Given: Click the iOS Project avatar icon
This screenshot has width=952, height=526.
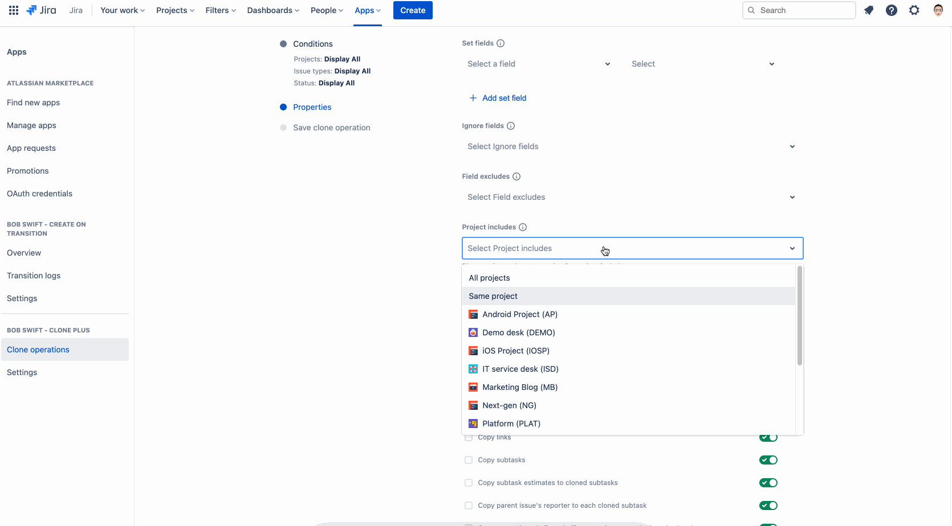Looking at the screenshot, I should click(473, 351).
